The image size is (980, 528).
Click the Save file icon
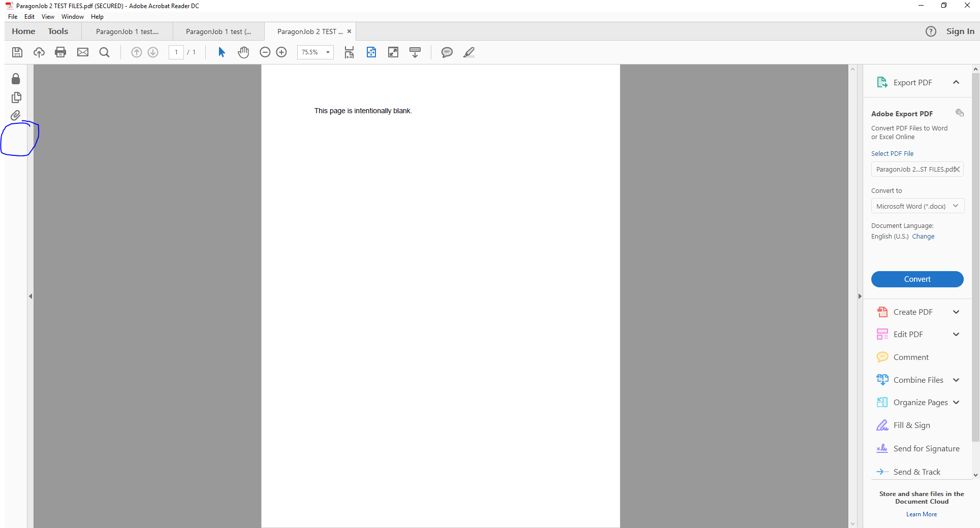[17, 52]
